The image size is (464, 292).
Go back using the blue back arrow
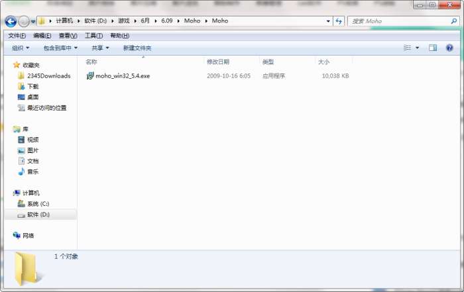(x=11, y=21)
